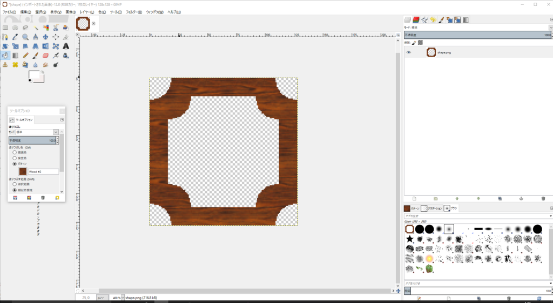Select the Select by Color tool
Viewport: 553px width, 303px height.
click(x=45, y=27)
